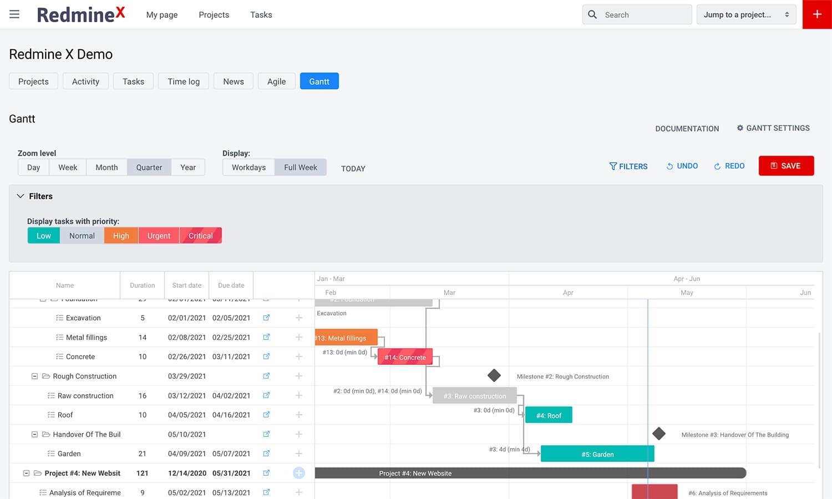Click the Redo icon
Viewport: 832px width, 499px height.
(716, 166)
